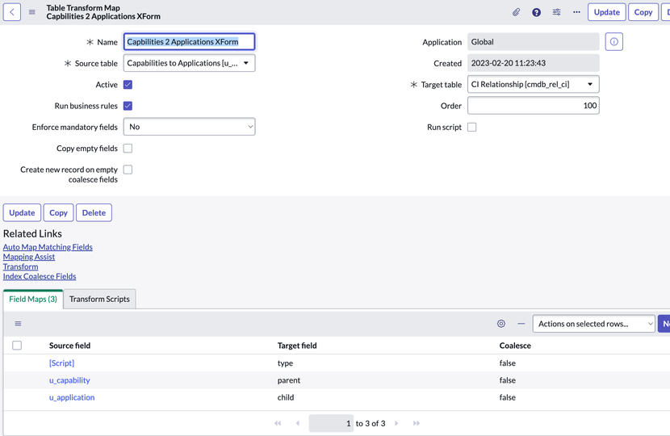Screen dimensions: 670x436
Task: Sort by Target field column header
Action: pyautogui.click(x=297, y=346)
